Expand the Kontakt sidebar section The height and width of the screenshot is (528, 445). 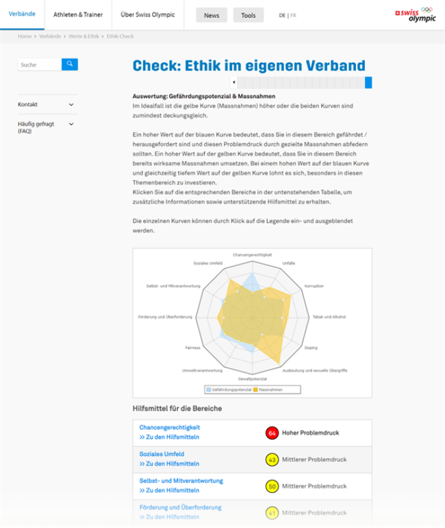(x=48, y=104)
